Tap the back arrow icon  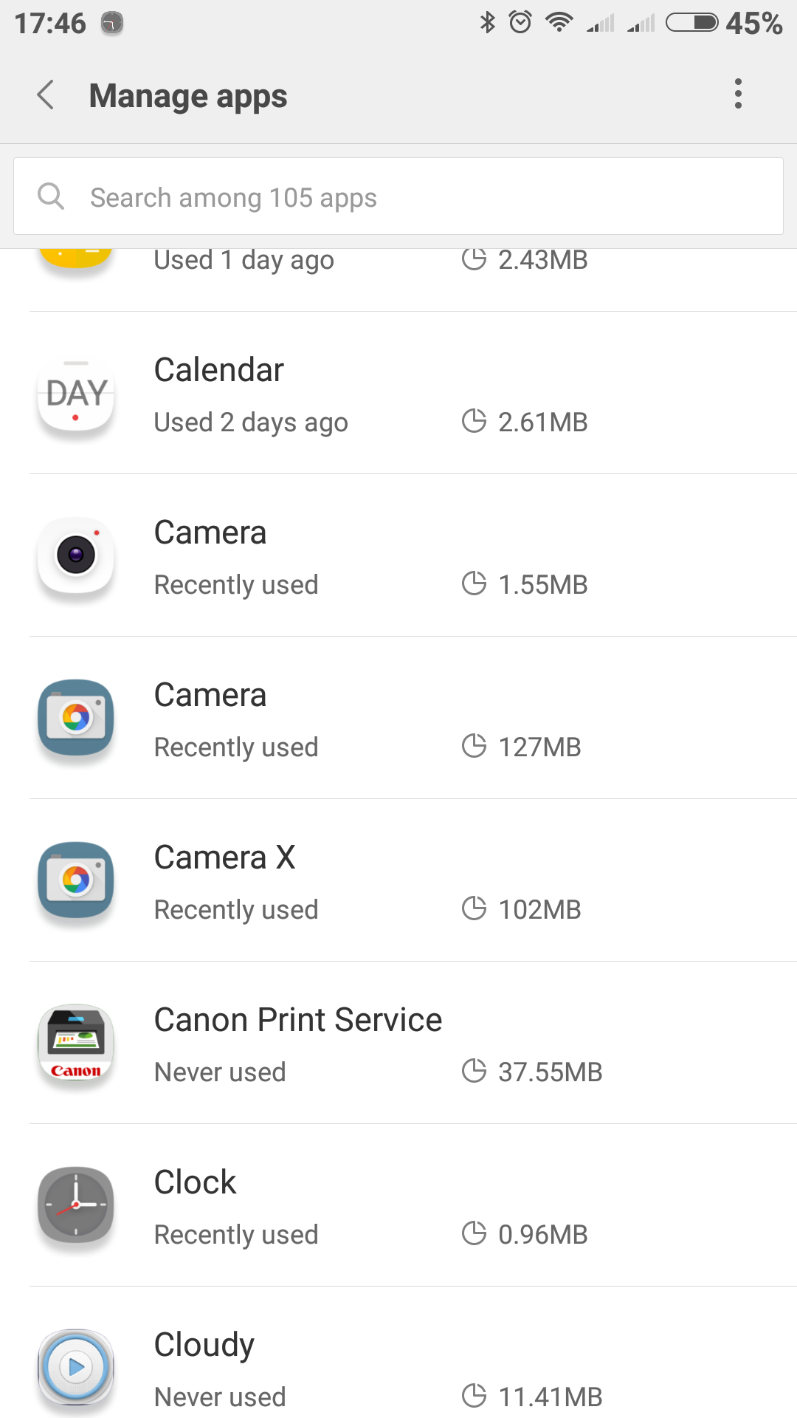[x=46, y=95]
